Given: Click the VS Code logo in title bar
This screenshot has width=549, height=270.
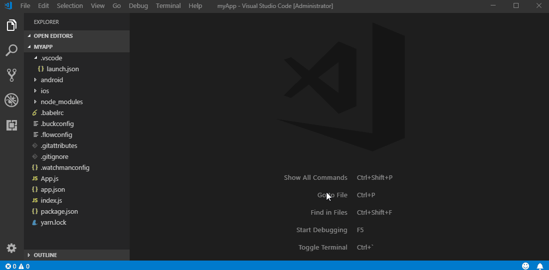Looking at the screenshot, I should pos(8,5).
